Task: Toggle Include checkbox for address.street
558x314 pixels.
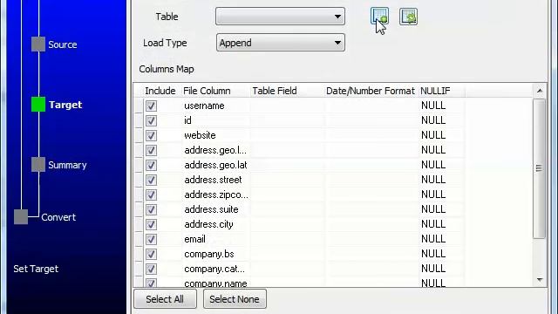Action: click(151, 181)
